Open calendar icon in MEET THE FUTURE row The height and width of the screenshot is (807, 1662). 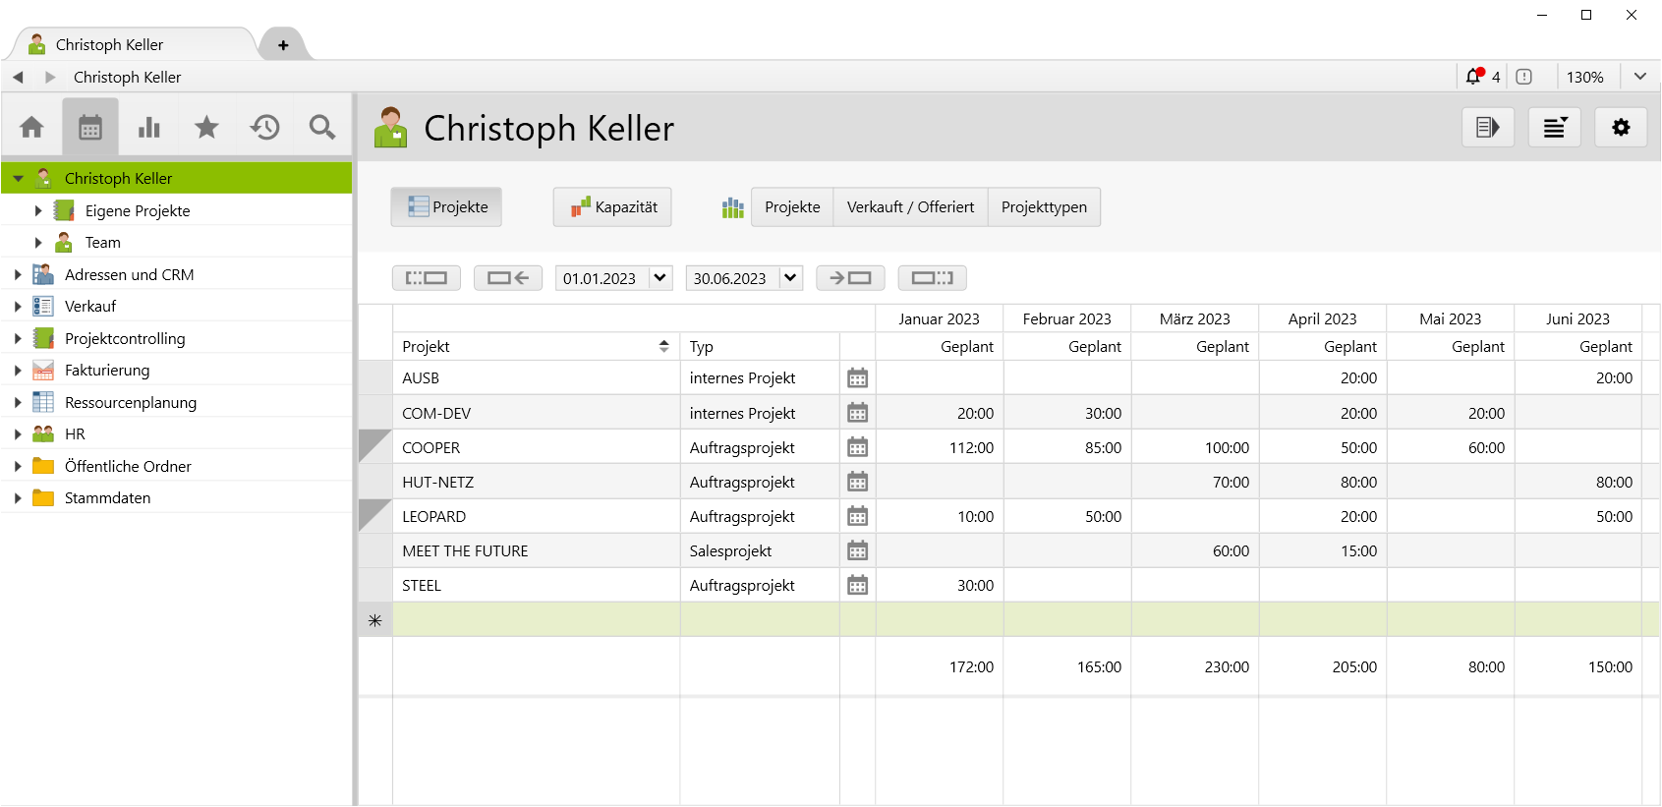858,550
